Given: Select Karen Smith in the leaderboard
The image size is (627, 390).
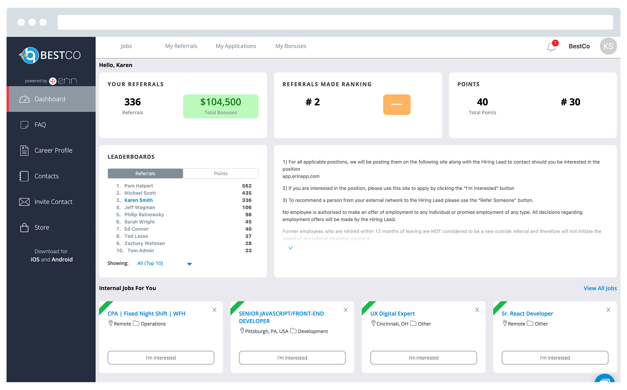Looking at the screenshot, I should (x=138, y=200).
